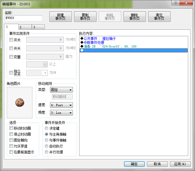Open the 变量 selector arrow

click(x=61, y=57)
